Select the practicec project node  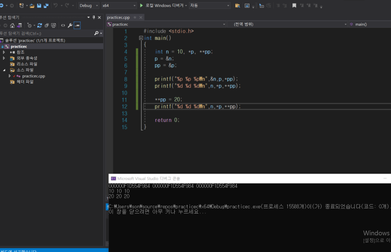19,46
